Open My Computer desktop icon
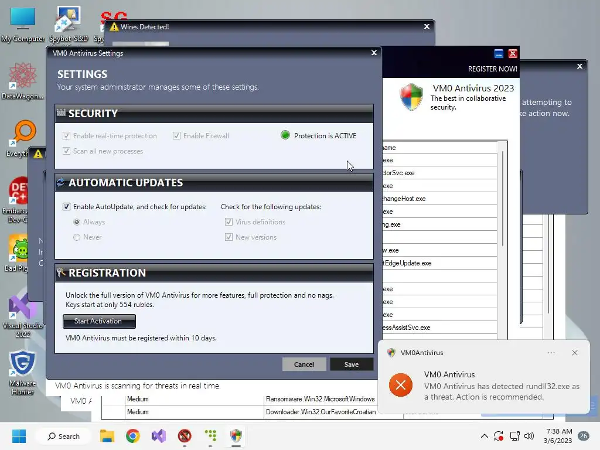This screenshot has width=600, height=450. [23, 23]
